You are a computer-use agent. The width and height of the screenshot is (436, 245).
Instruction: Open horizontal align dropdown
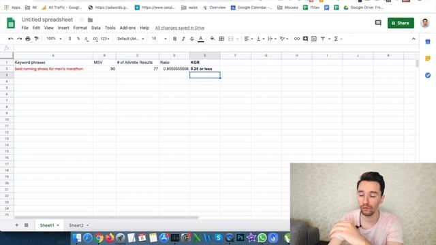click(248, 39)
